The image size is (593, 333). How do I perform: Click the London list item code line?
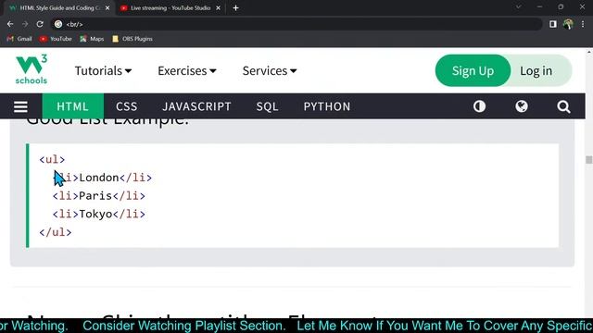(102, 178)
